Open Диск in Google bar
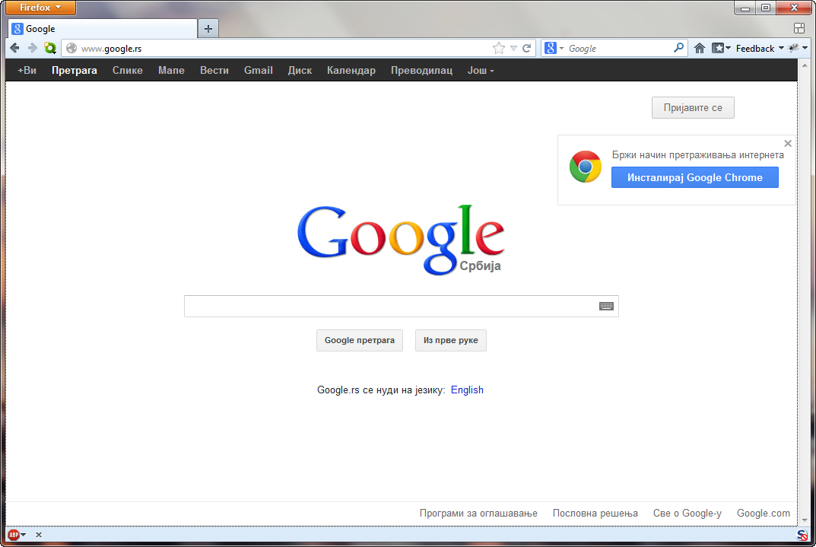 [x=300, y=70]
